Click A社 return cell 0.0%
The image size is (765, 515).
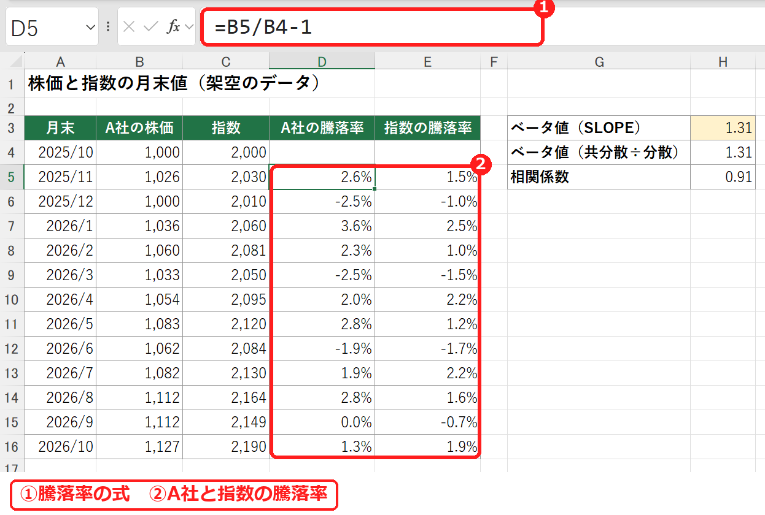pos(322,422)
